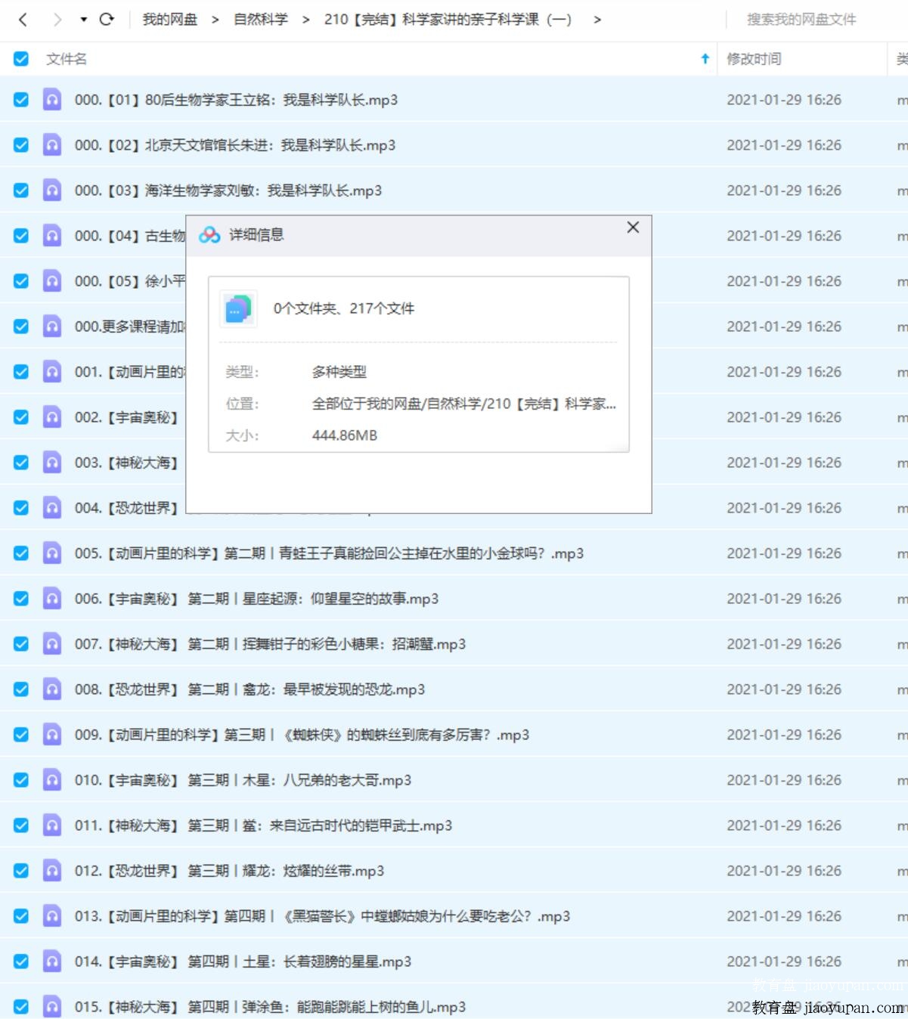908x1019 pixels.
Task: Expand chevron after 自然科学 breadcrumb
Action: click(306, 20)
